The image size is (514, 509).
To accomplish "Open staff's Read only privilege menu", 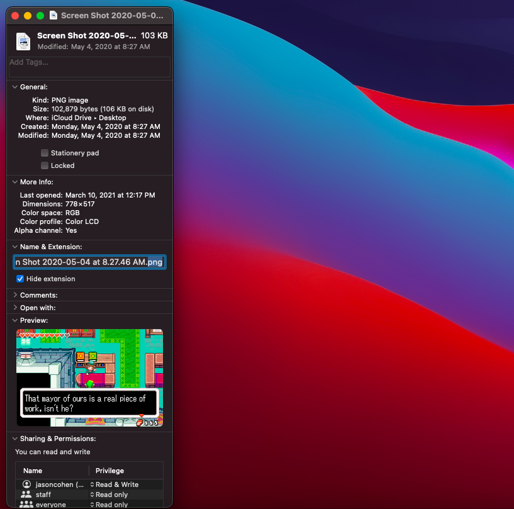I will click(112, 495).
